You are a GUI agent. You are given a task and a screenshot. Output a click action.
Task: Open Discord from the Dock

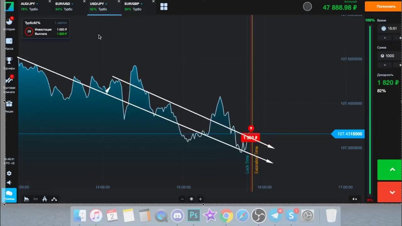(x=177, y=216)
